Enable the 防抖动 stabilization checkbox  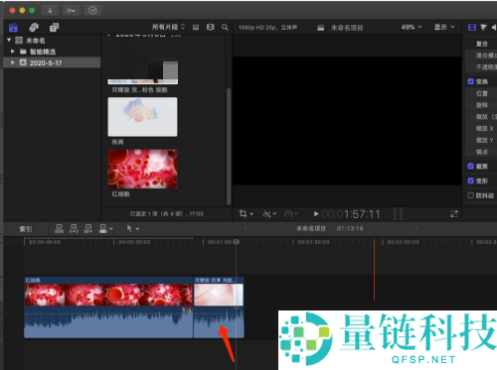tap(470, 195)
